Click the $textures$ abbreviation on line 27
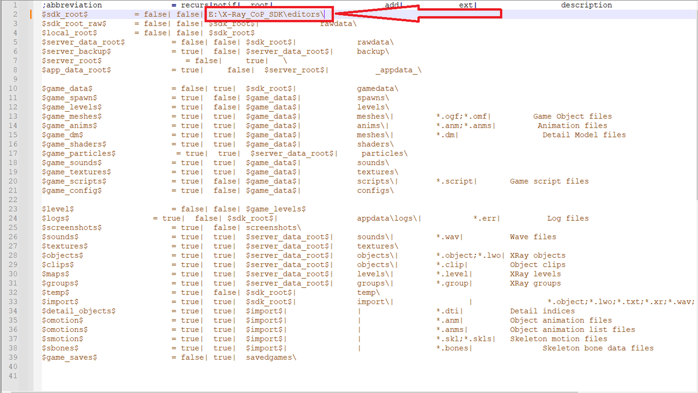The height and width of the screenshot is (393, 698). click(x=65, y=246)
